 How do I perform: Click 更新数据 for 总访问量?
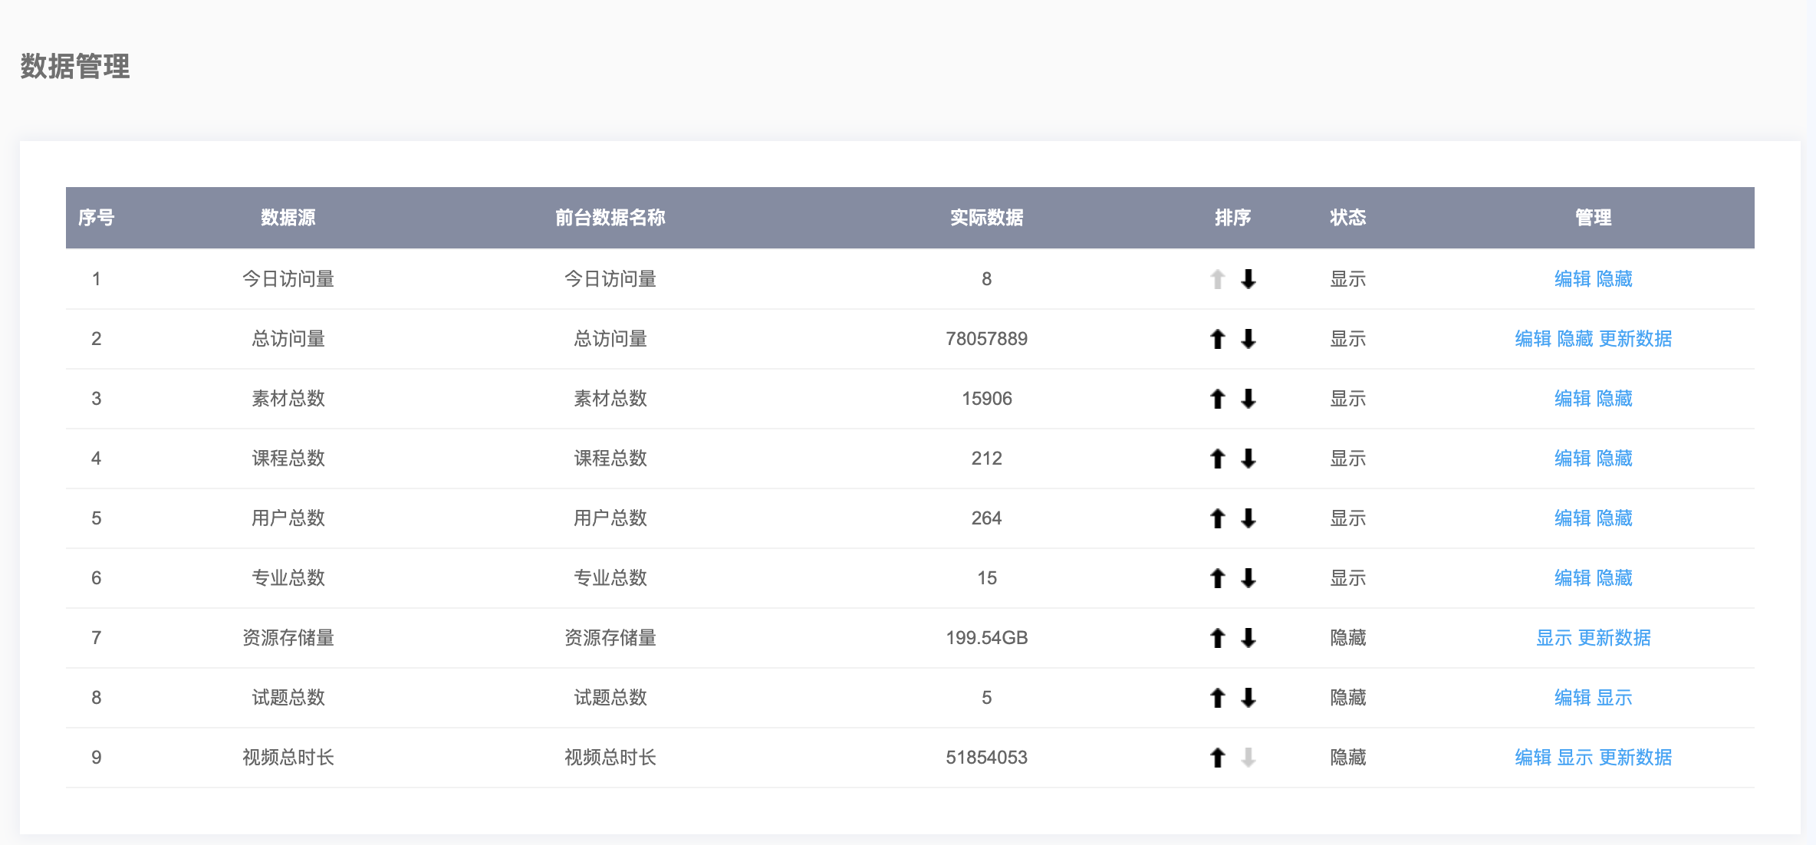(x=1635, y=339)
